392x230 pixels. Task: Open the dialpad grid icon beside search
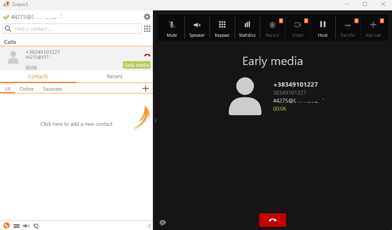[x=147, y=29]
